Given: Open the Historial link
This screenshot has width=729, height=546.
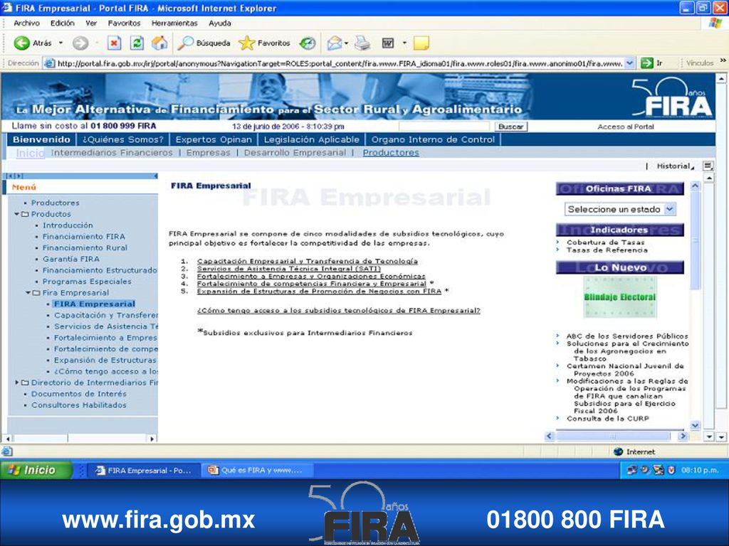Looking at the screenshot, I should 673,166.
